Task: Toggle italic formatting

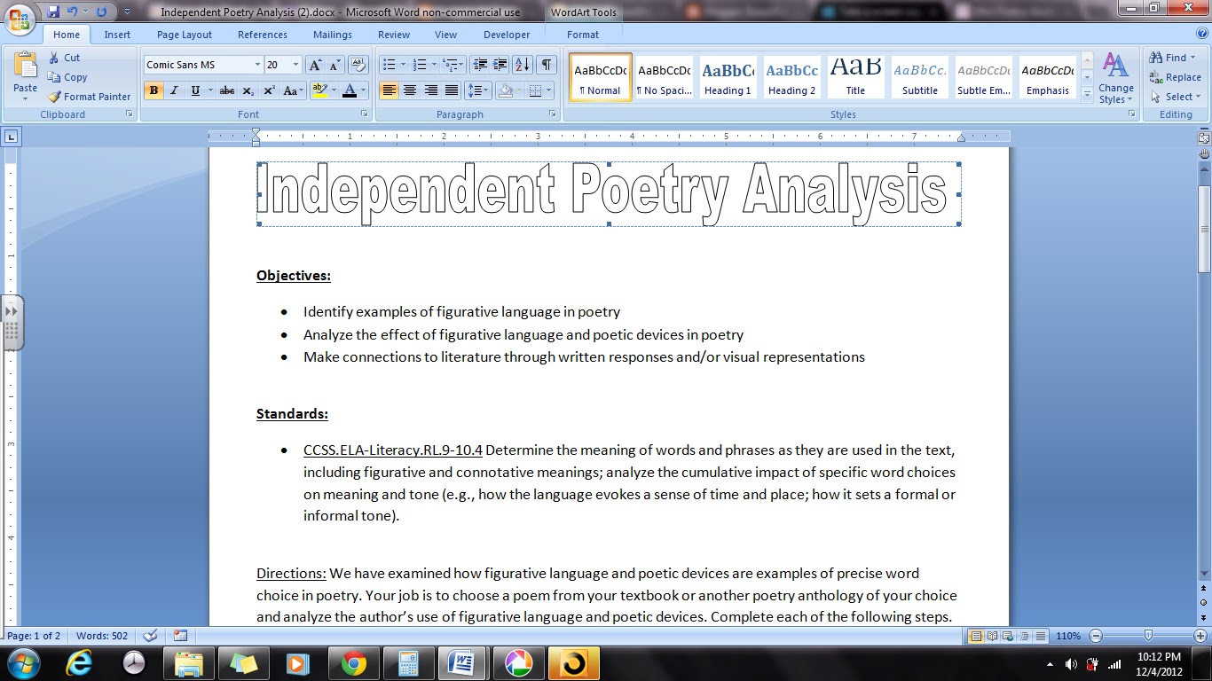Action: pos(174,90)
